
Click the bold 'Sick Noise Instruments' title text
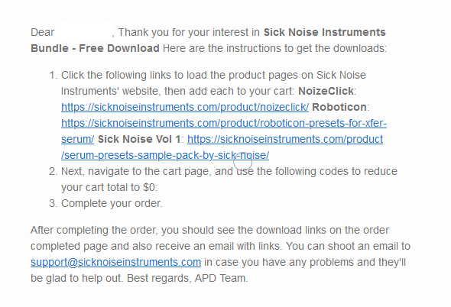[x=324, y=32]
